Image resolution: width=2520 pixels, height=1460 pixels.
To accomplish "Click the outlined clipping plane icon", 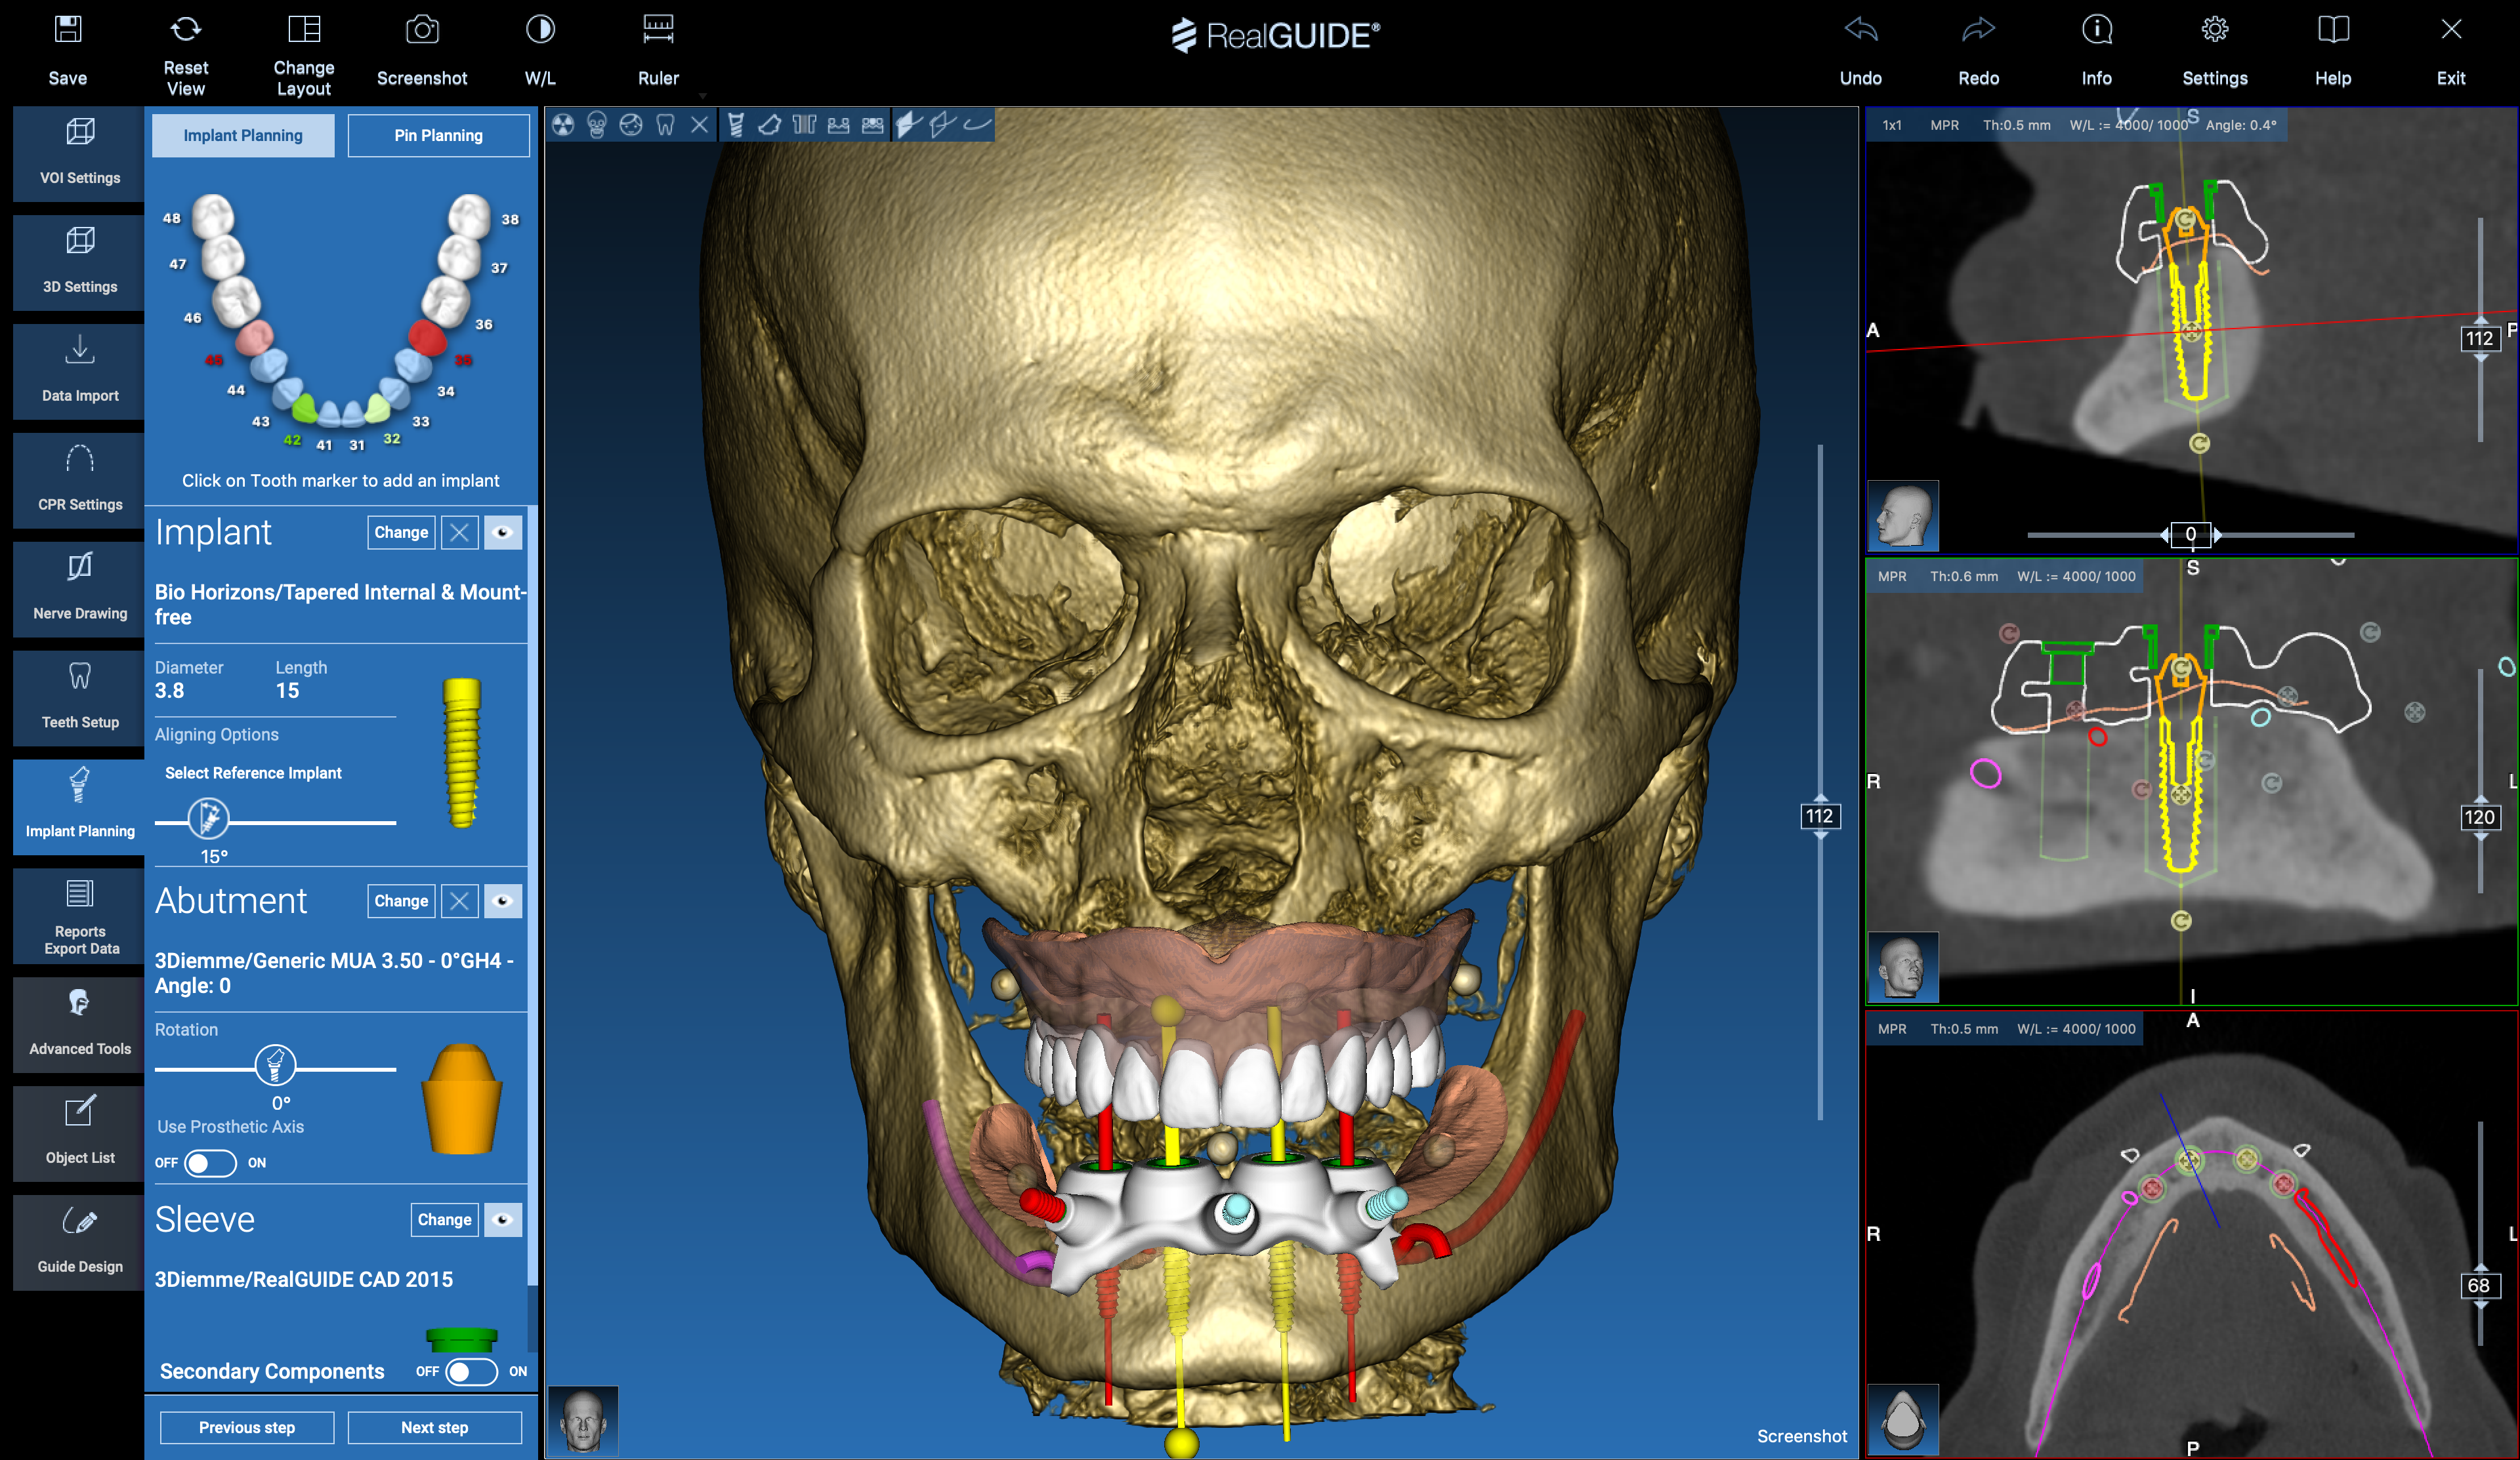I will click(x=942, y=125).
